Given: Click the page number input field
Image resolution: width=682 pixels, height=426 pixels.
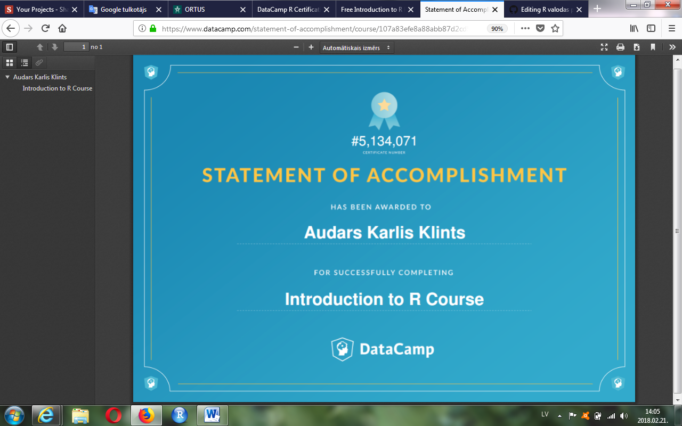Looking at the screenshot, I should (76, 47).
